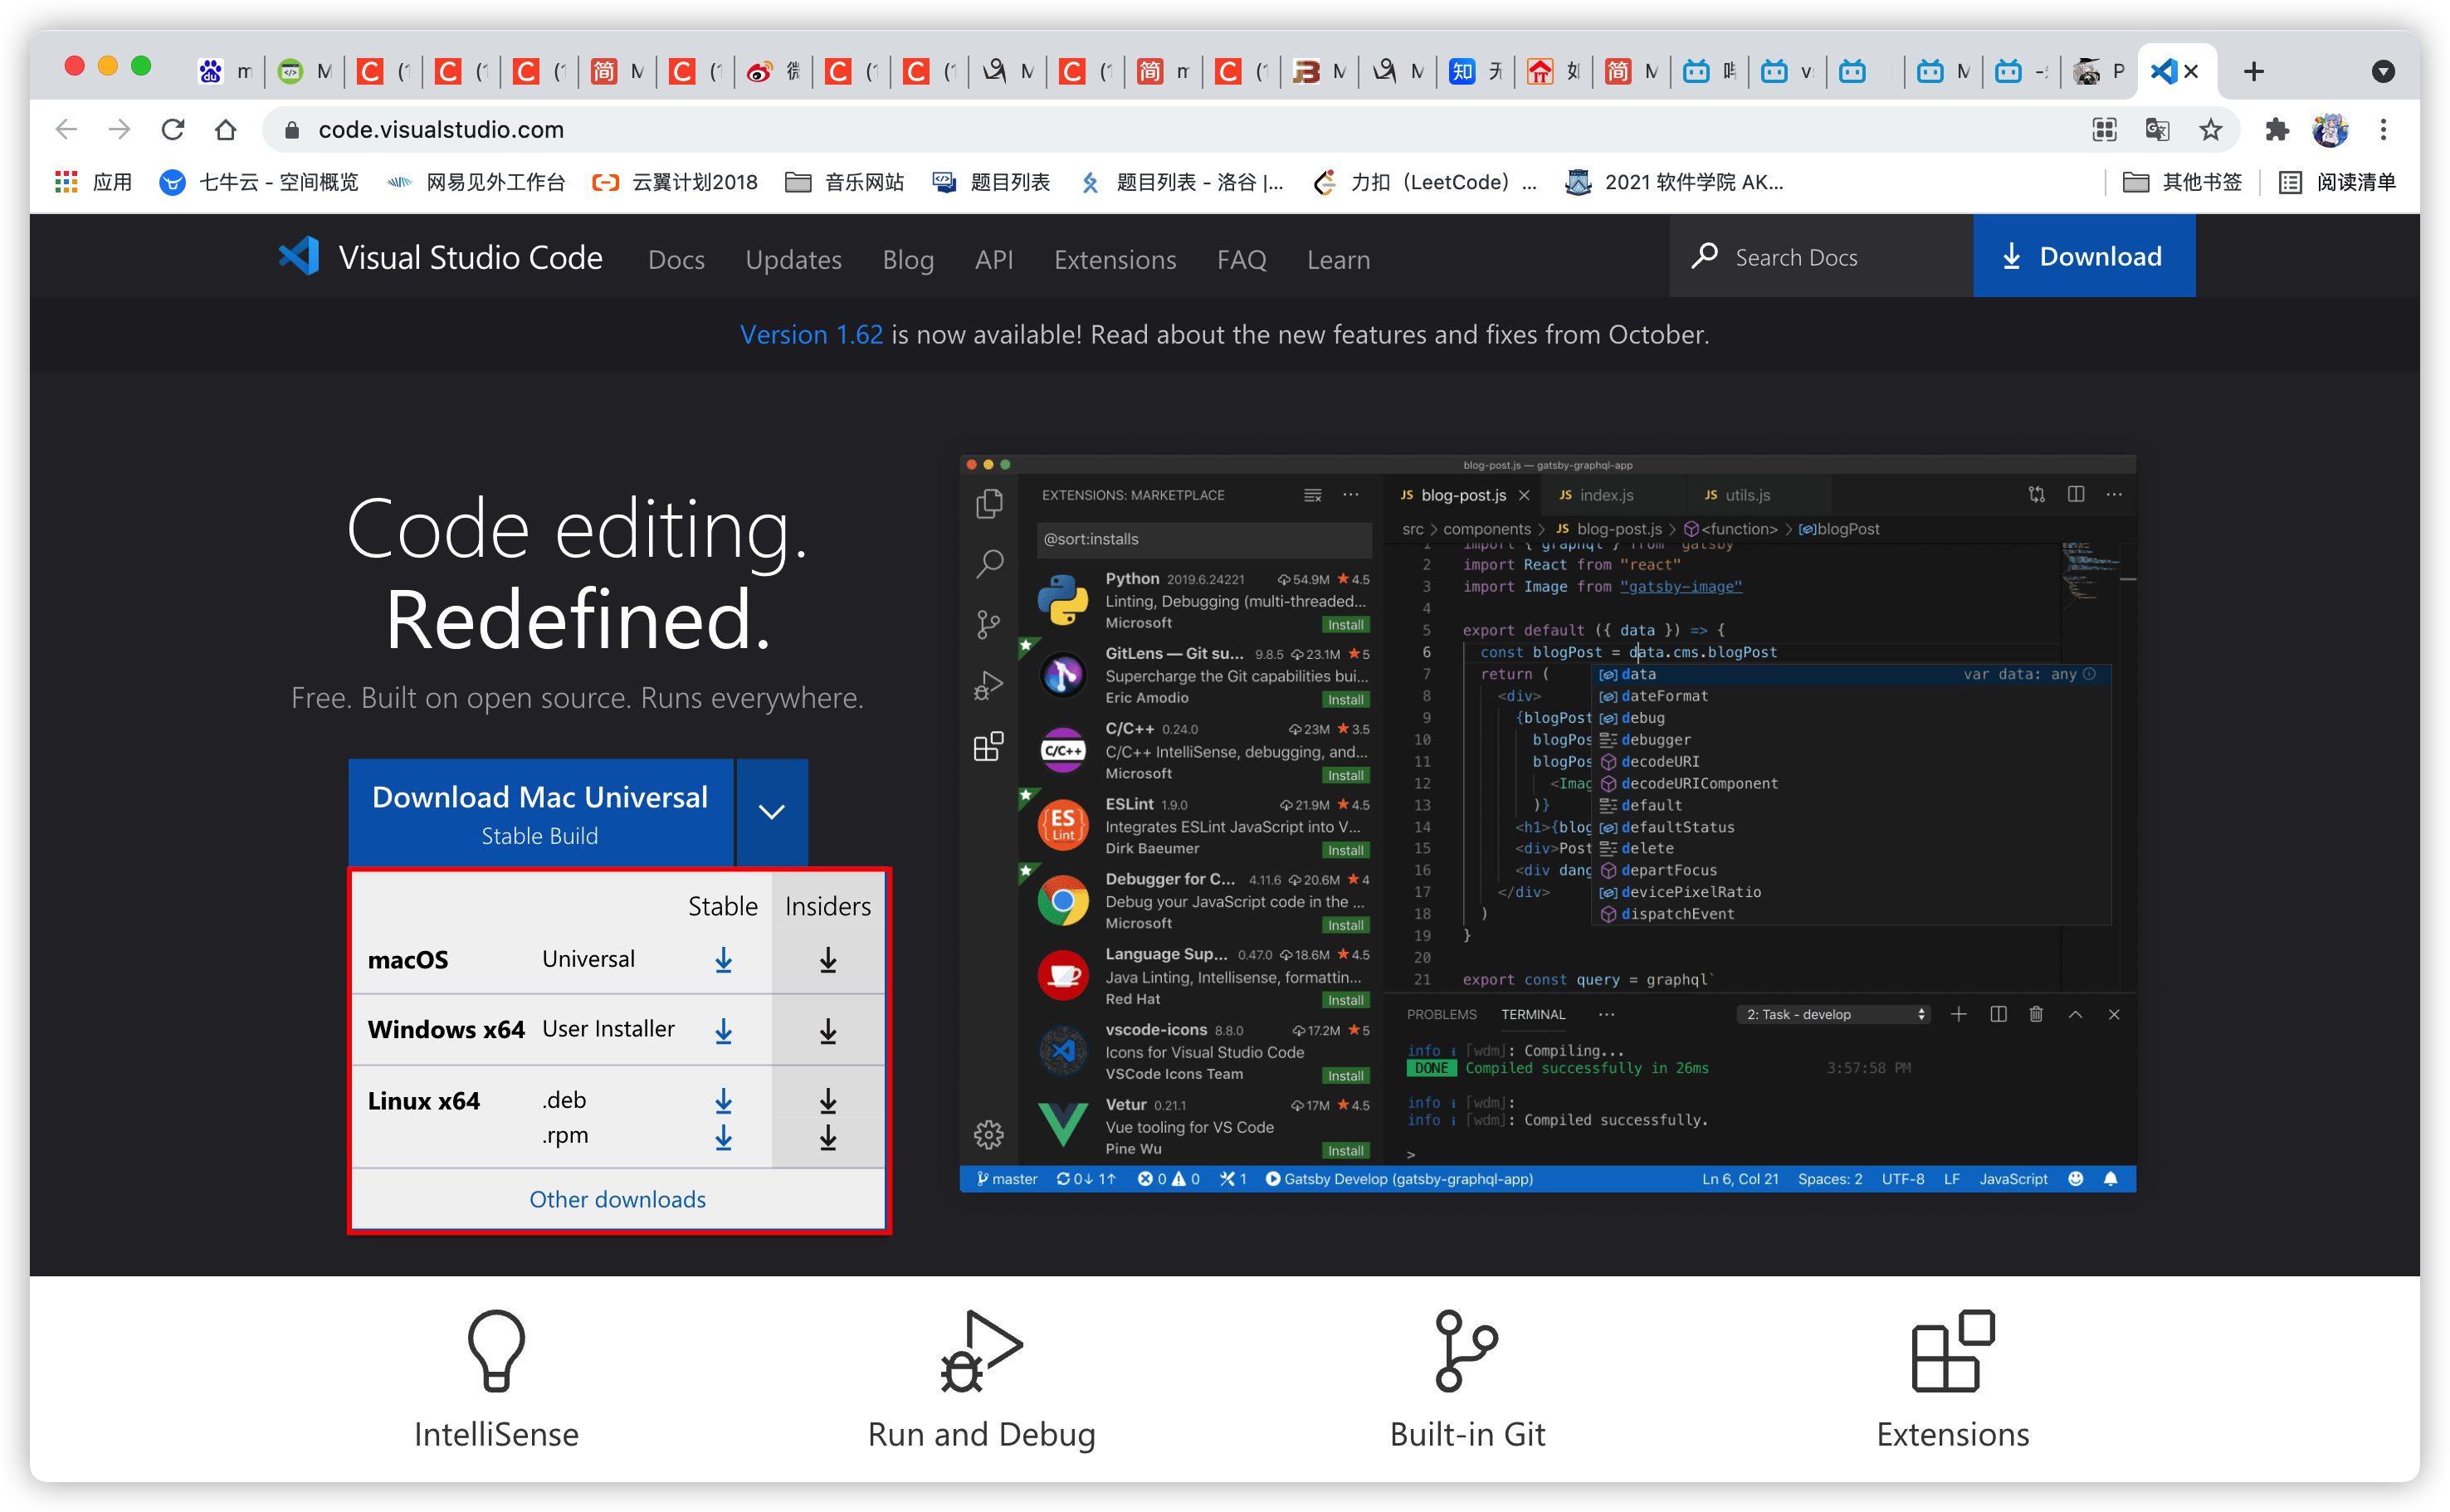
Task: Click the Run and Debug icon
Action: point(982,1350)
